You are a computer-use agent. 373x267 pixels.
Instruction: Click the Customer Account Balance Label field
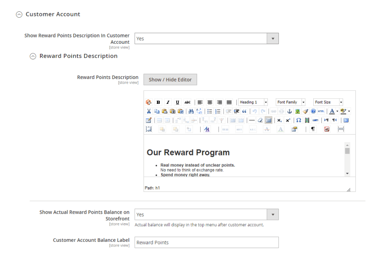coord(206,243)
